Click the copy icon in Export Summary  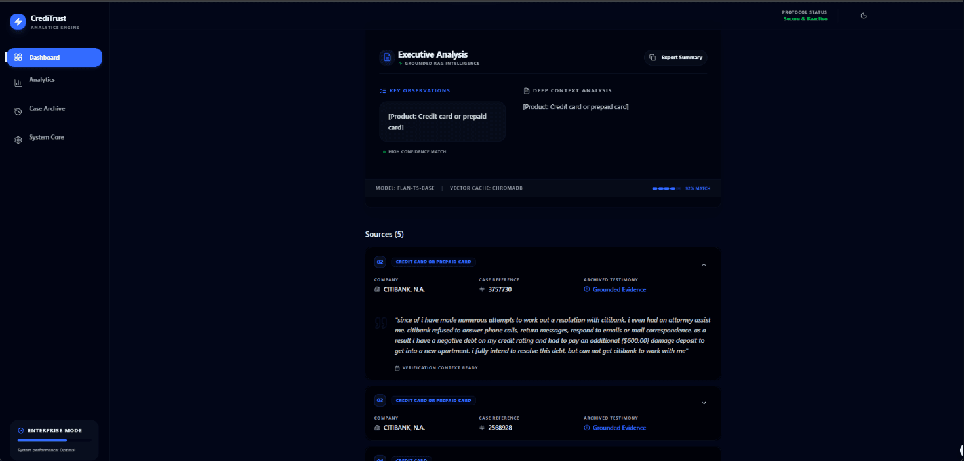653,58
